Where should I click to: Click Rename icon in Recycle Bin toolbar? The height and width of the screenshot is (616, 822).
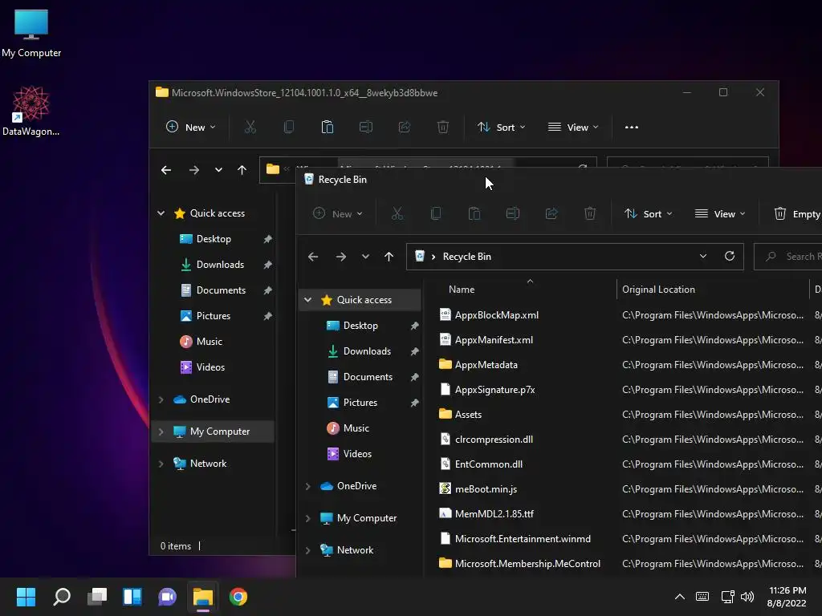pyautogui.click(x=513, y=213)
